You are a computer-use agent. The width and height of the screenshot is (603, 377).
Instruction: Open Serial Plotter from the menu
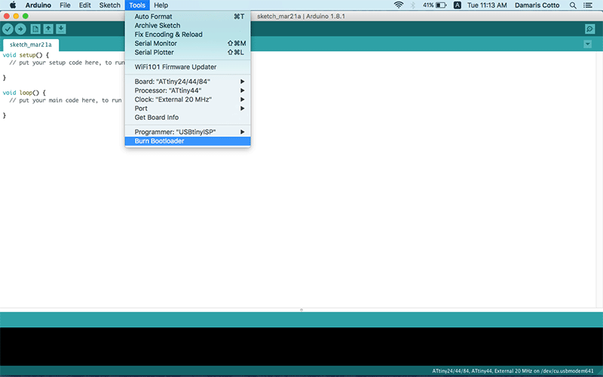(188, 52)
